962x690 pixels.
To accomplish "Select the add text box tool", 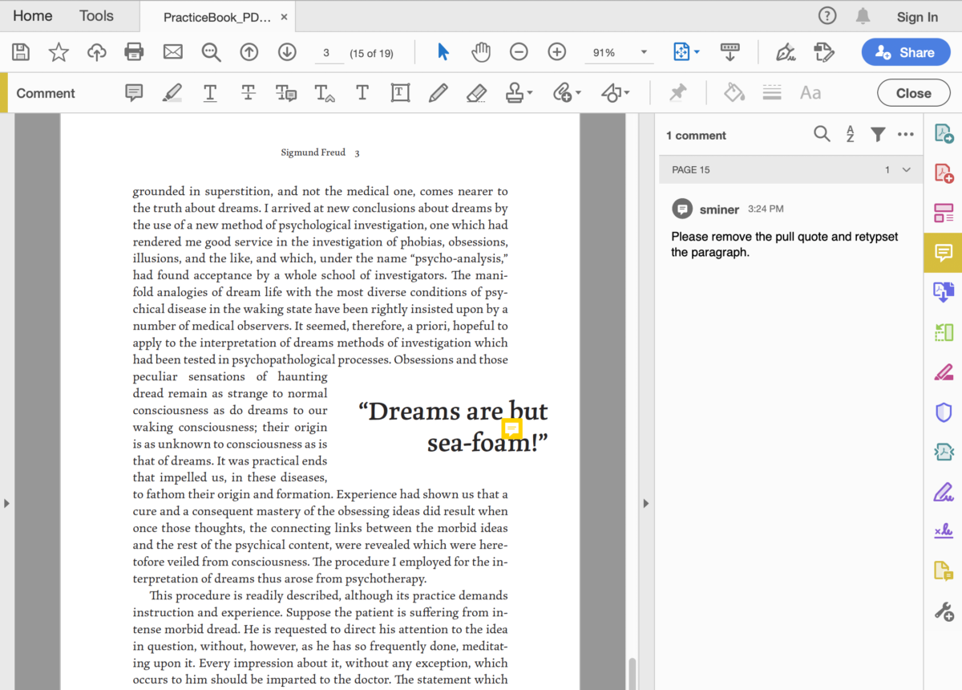I will (x=400, y=92).
